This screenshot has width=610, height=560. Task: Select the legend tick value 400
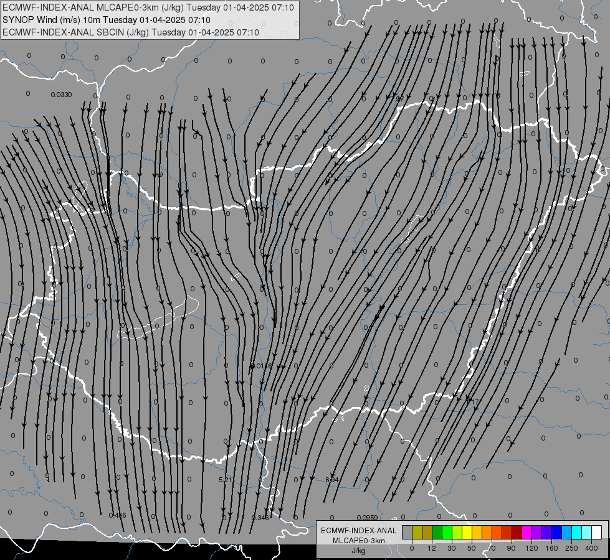coord(591,548)
